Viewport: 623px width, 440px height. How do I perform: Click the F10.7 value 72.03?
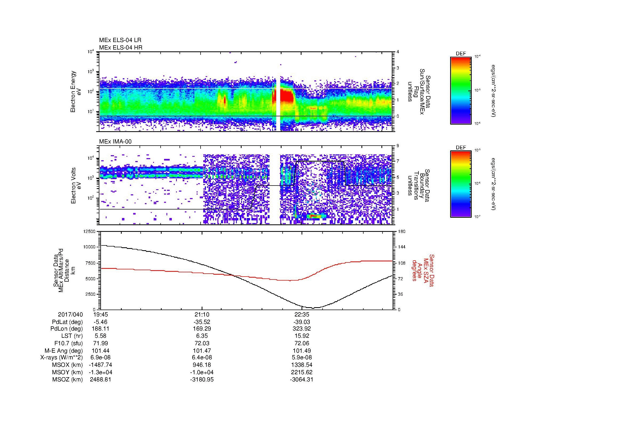pyautogui.click(x=202, y=343)
